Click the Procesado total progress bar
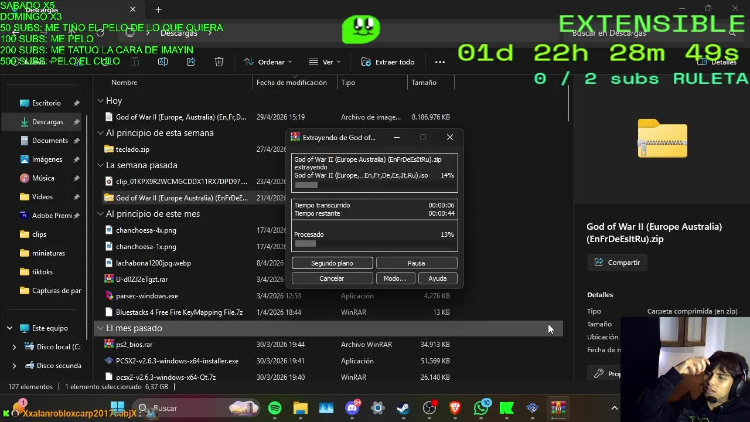Viewport: 750px width, 422px height. pos(374,244)
